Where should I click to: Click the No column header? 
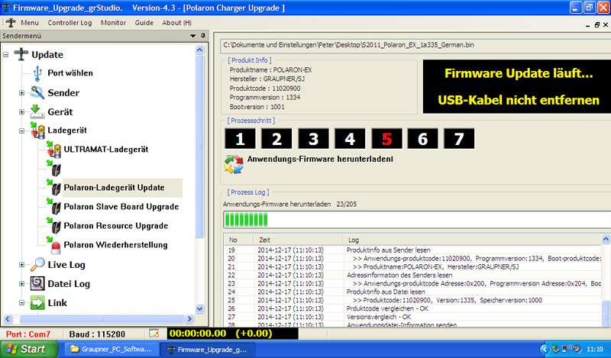tap(239, 240)
